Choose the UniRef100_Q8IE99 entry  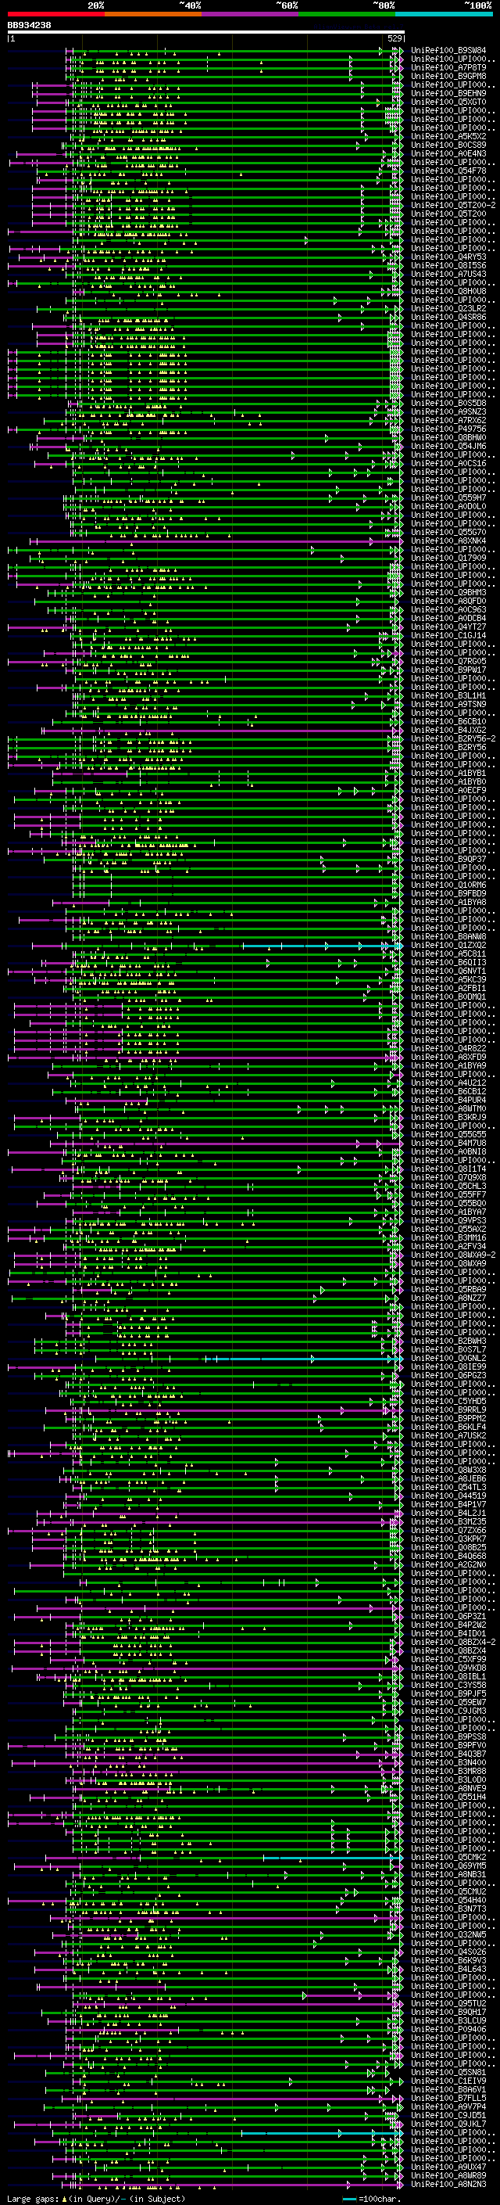click(448, 1367)
